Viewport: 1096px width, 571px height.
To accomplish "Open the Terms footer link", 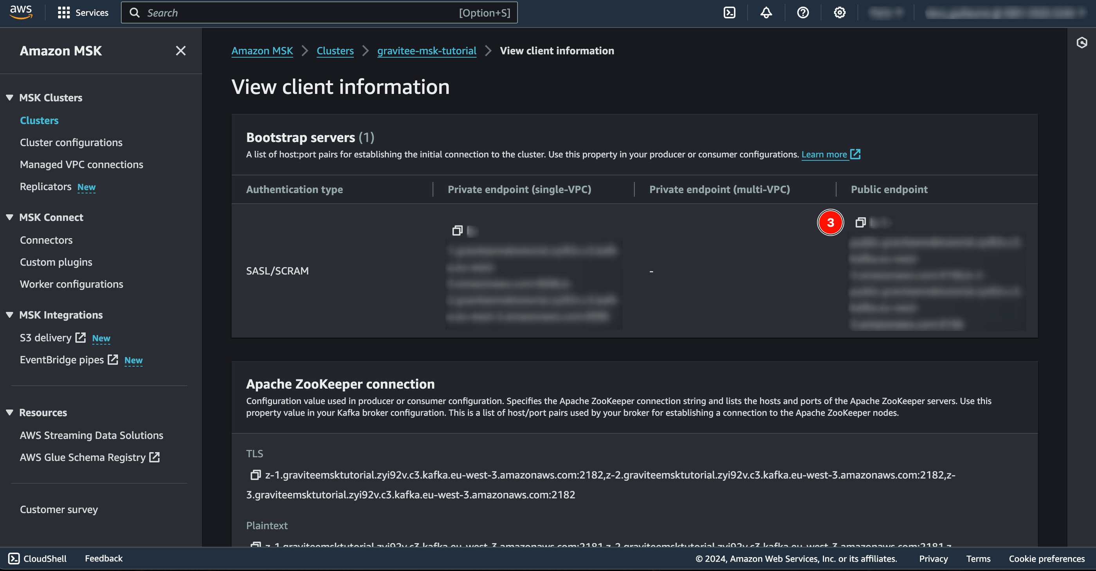I will click(x=978, y=558).
